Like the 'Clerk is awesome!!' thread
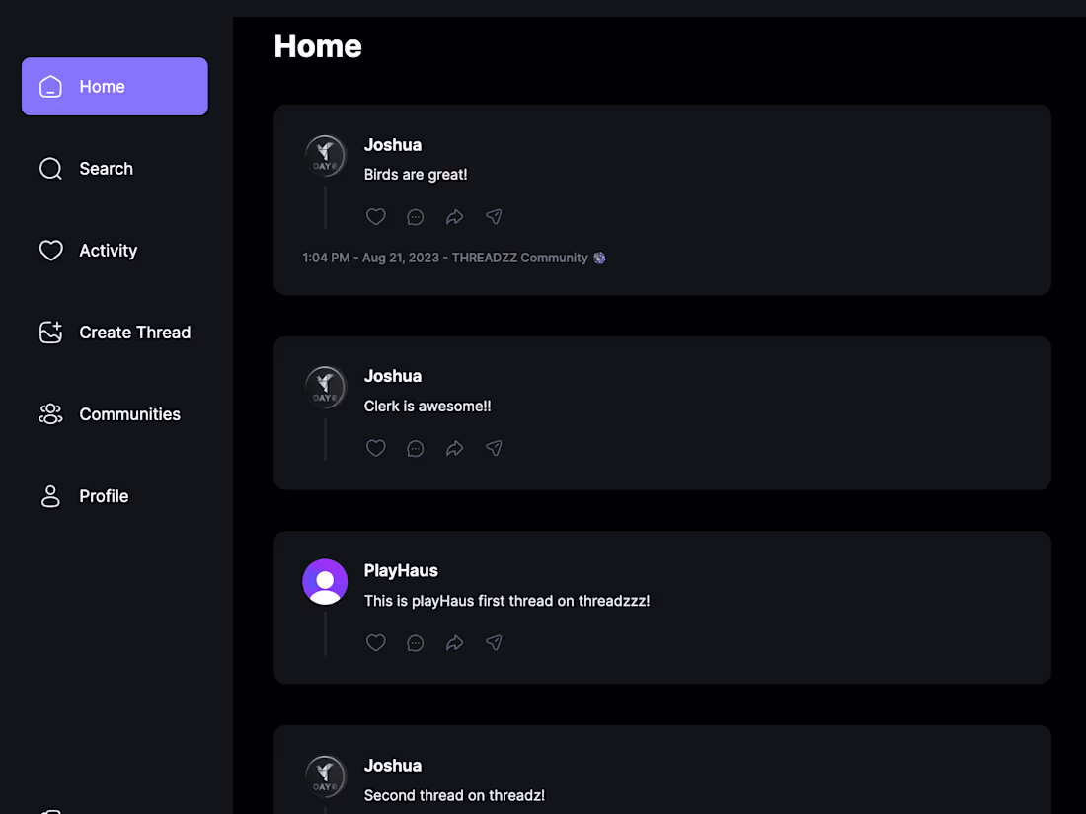The image size is (1086, 814). 375,448
